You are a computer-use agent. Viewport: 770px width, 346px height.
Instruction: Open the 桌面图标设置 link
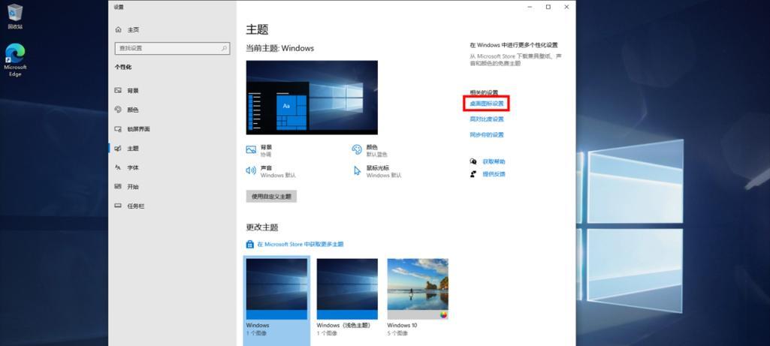click(487, 104)
